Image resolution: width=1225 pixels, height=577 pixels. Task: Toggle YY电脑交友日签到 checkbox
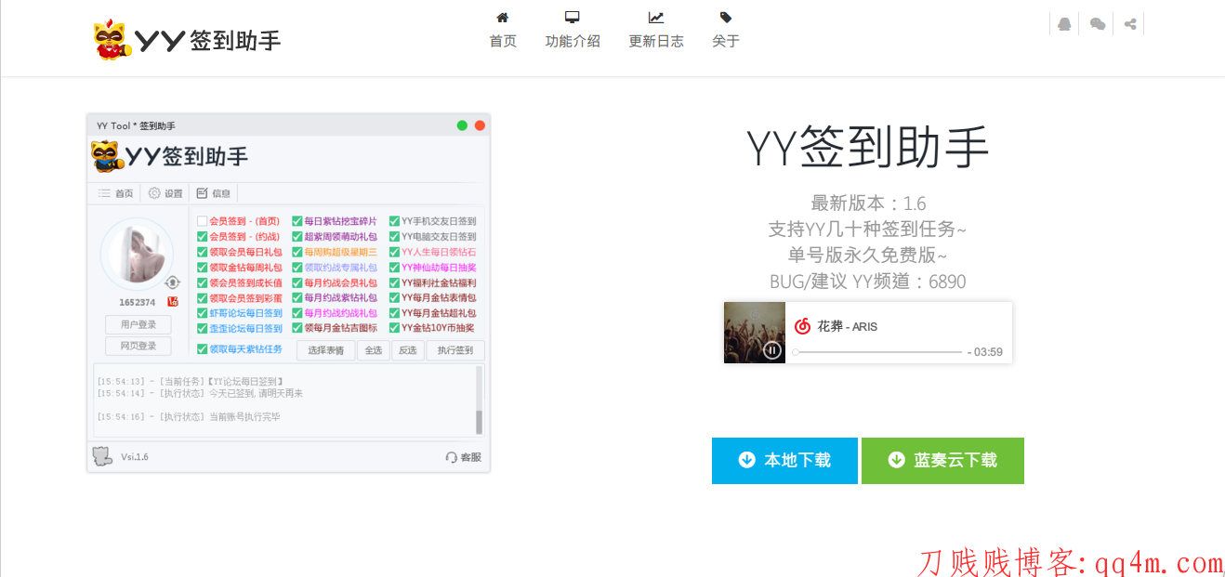[x=395, y=236]
